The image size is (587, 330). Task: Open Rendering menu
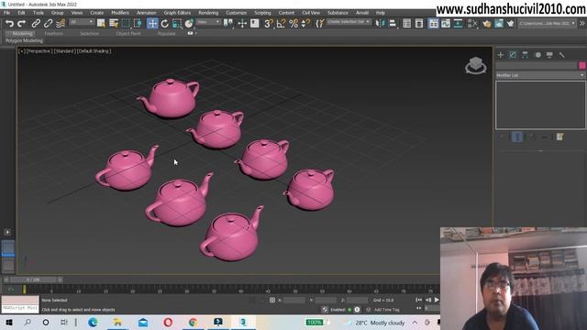(208, 13)
